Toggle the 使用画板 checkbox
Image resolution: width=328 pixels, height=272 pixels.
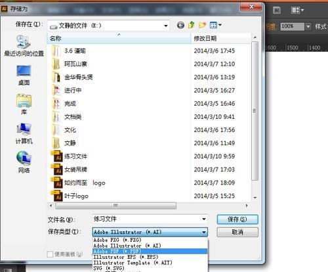[x=50, y=254]
